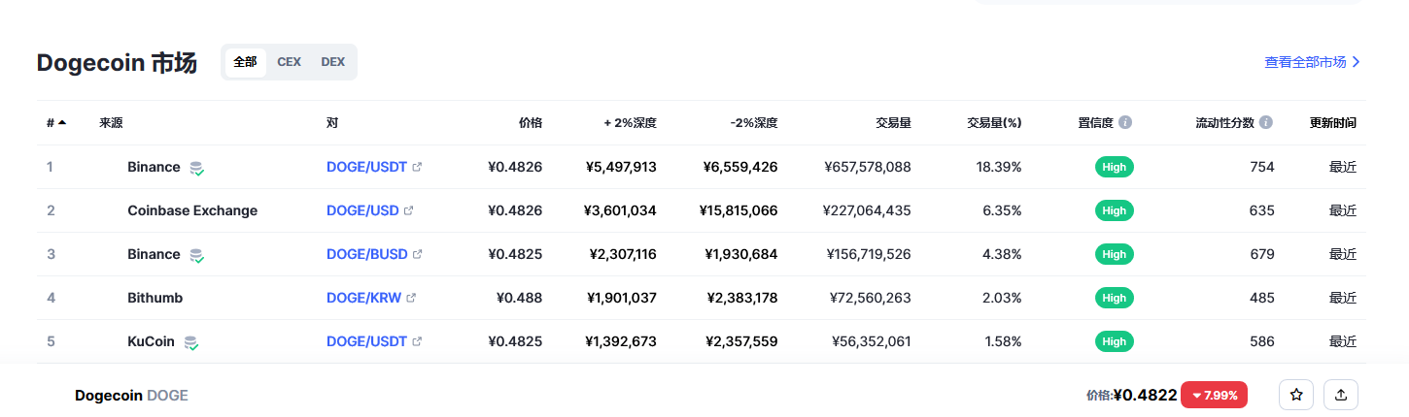
Task: Click the share upload icon
Action: pyautogui.click(x=1341, y=395)
